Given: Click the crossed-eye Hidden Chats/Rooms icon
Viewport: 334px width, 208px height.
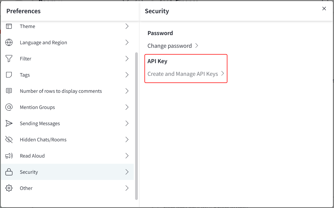Looking at the screenshot, I should (x=9, y=139).
